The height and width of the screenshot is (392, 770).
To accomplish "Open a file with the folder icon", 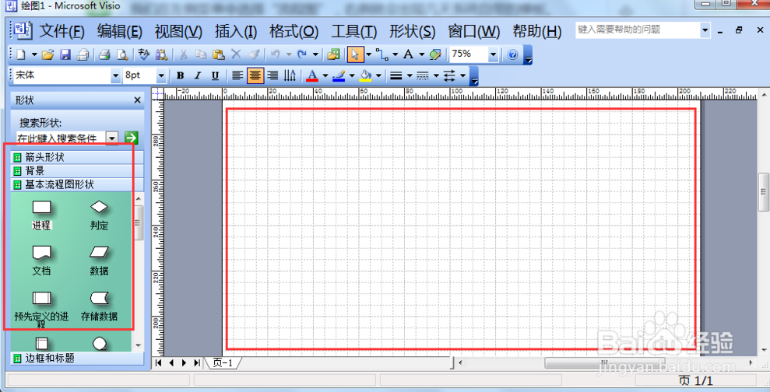I will [x=47, y=54].
